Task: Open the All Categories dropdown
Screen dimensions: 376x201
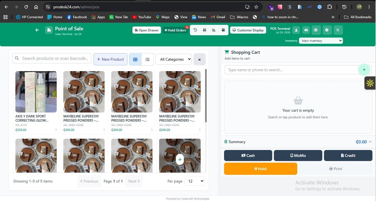Action: (x=173, y=59)
